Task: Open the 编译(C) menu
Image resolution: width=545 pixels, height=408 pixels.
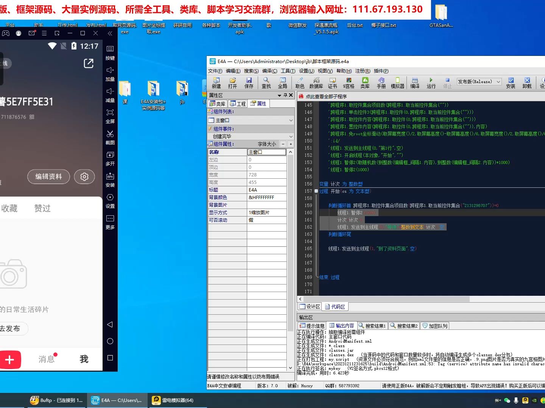Action: coord(269,71)
